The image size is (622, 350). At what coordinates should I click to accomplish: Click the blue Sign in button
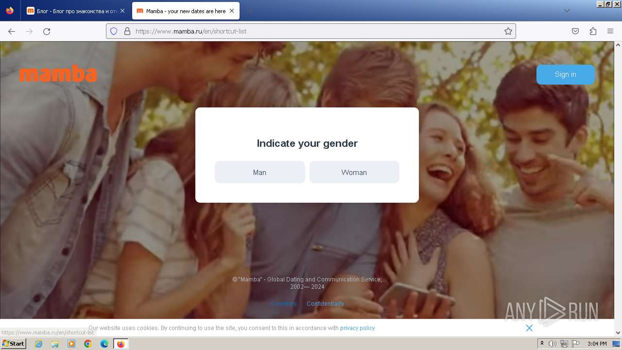565,74
